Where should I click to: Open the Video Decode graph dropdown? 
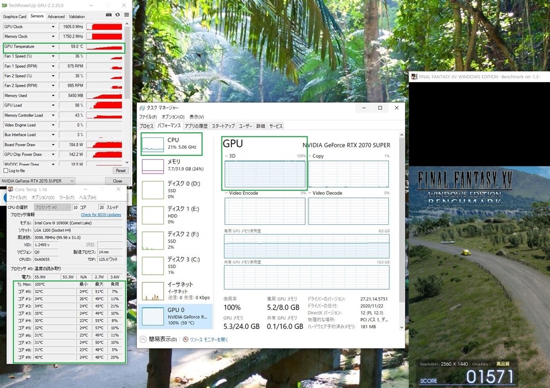tap(310, 193)
